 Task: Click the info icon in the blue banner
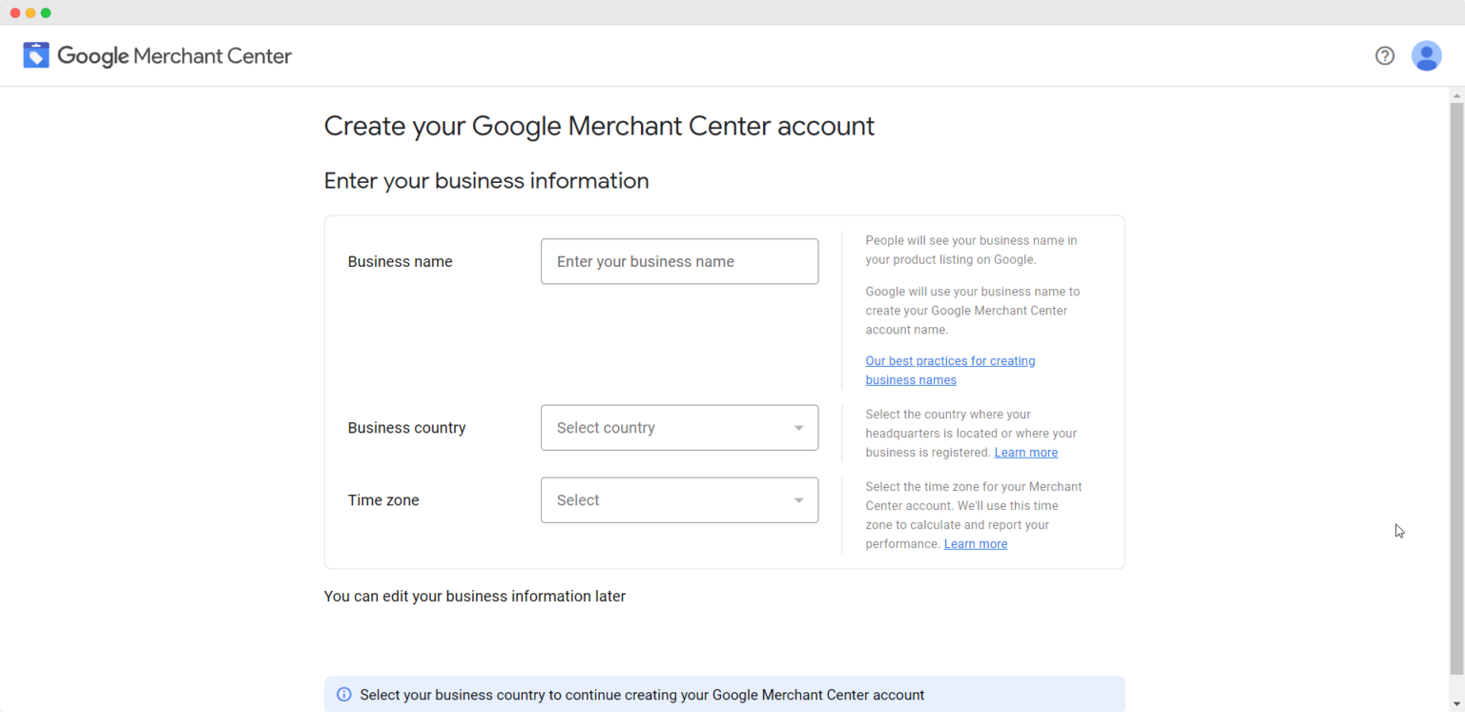[x=343, y=694]
